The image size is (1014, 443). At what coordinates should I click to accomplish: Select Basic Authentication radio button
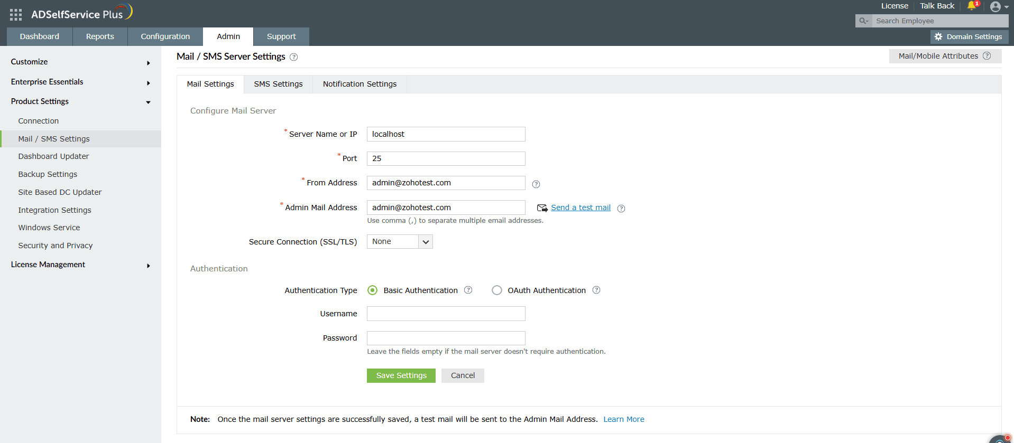coord(373,290)
